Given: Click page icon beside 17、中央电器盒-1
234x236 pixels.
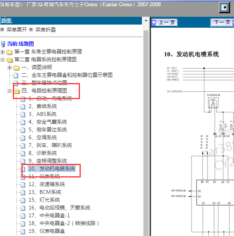Looking at the screenshot, I should tap(23, 216).
